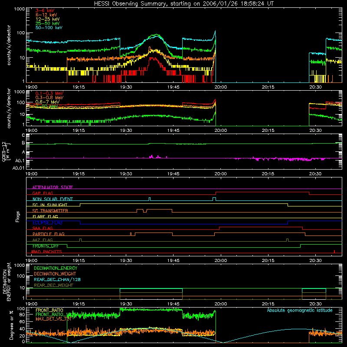Select the A0.01 flux tick label
Viewport: 347px width, 347px height.
(x=19, y=168)
